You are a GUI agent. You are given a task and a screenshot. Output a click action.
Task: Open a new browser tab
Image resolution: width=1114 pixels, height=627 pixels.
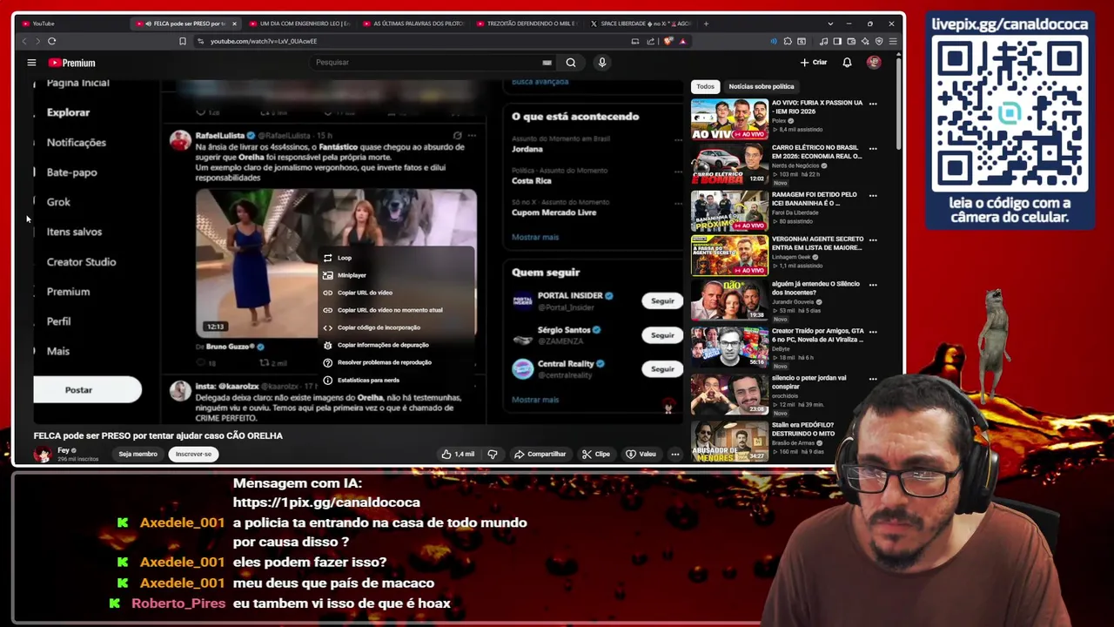706,24
